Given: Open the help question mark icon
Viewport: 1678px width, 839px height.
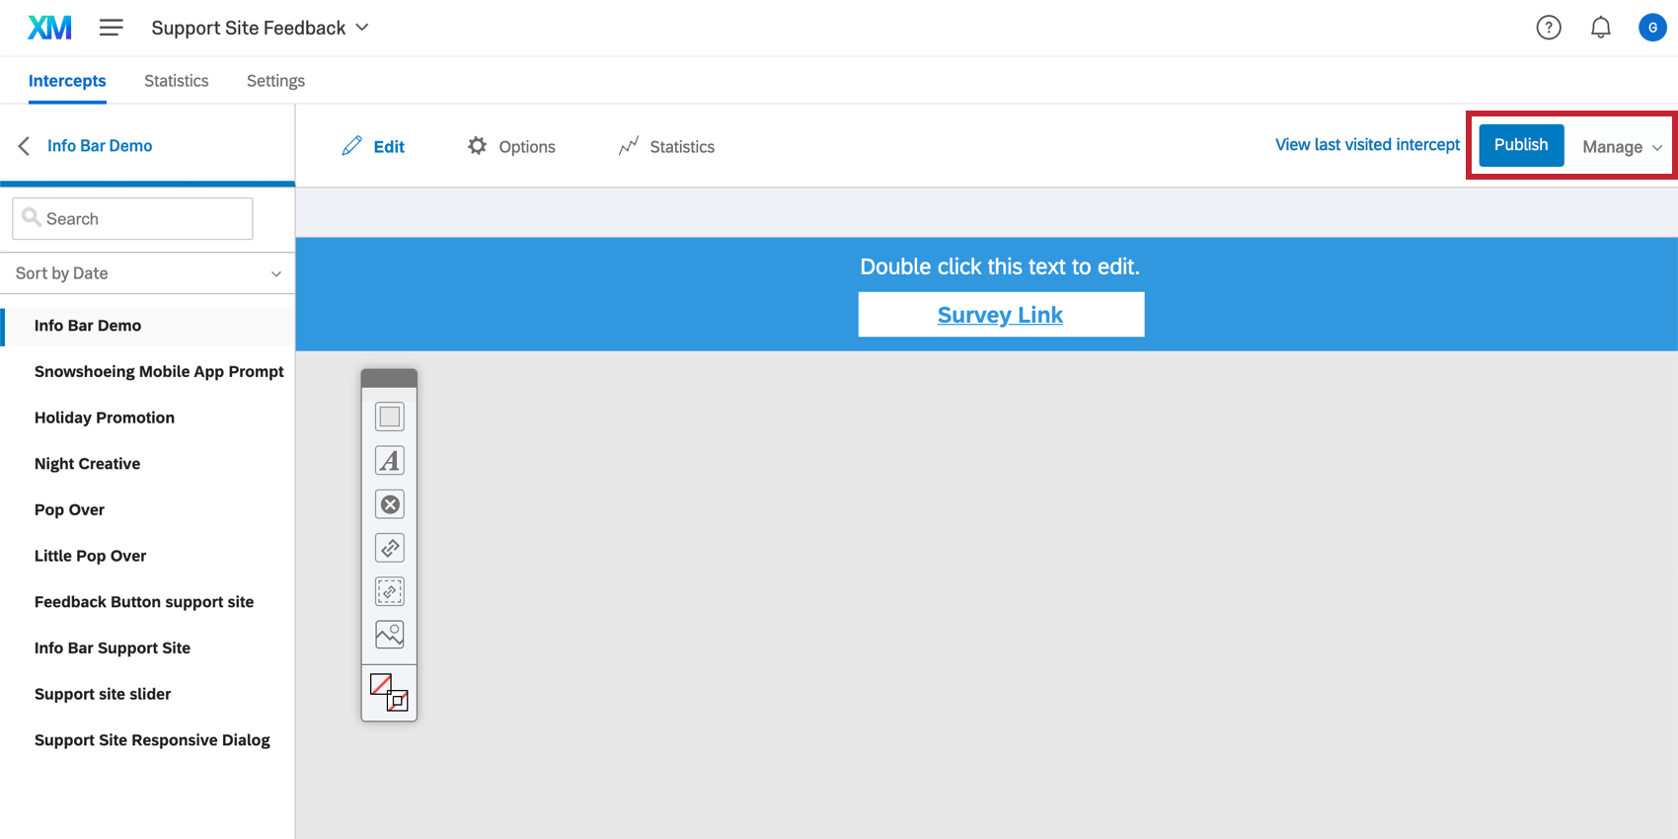Looking at the screenshot, I should [x=1549, y=28].
